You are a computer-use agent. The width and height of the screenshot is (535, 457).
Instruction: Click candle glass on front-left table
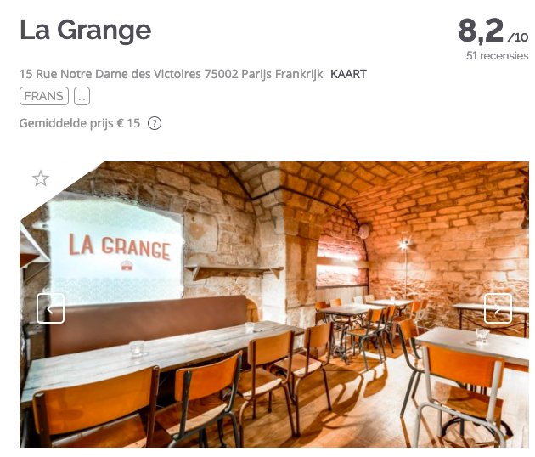137,348
